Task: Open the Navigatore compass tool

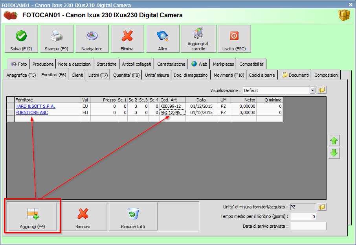Action: (x=92, y=39)
